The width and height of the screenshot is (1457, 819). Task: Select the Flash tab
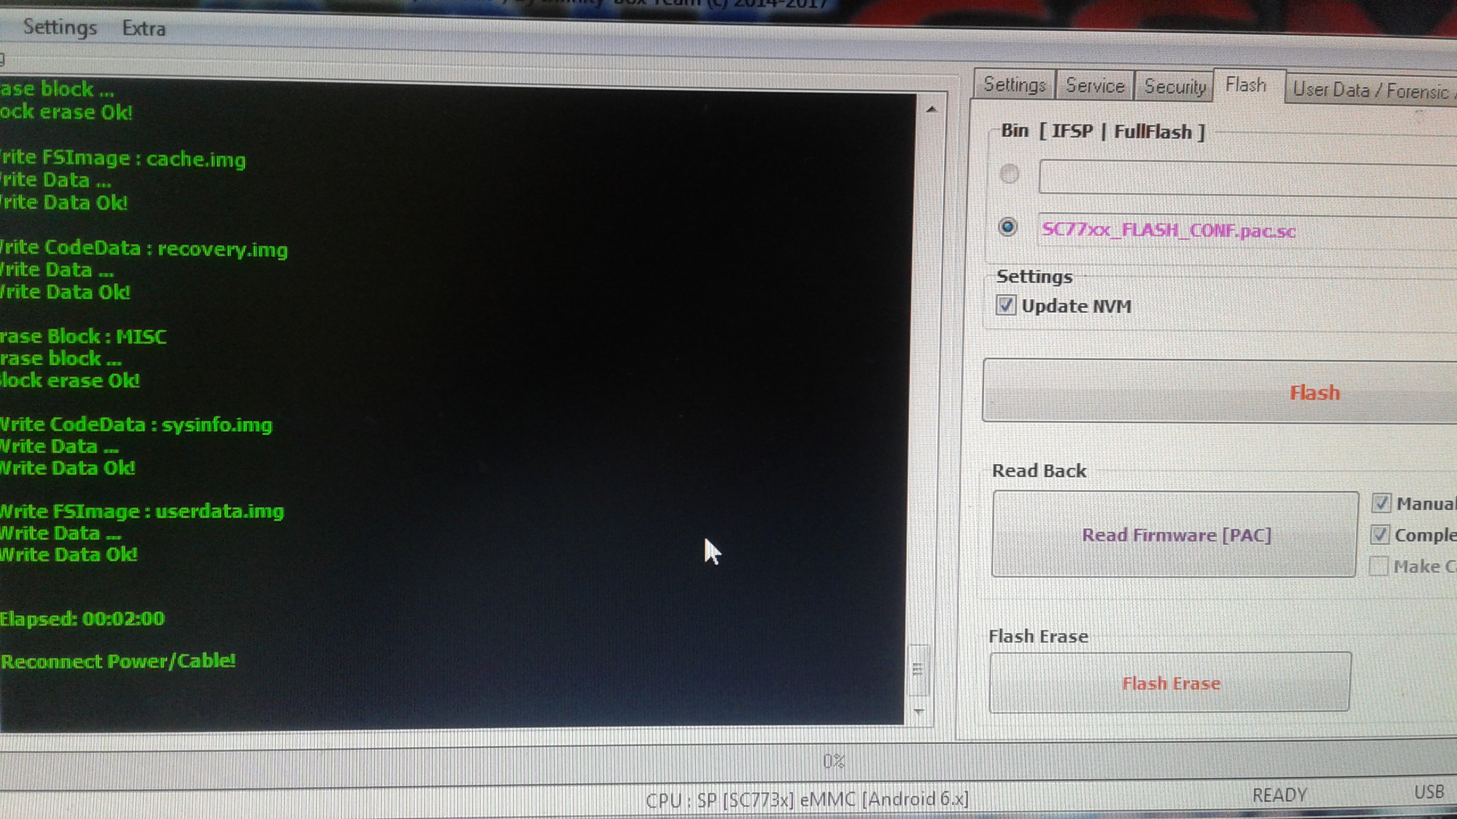(1246, 85)
